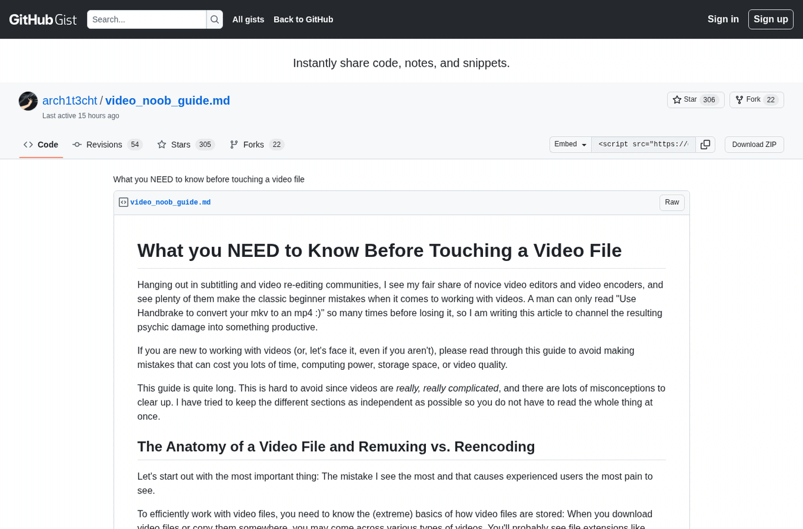Click 'The Anatomy of a Video File' heading

coord(336,446)
